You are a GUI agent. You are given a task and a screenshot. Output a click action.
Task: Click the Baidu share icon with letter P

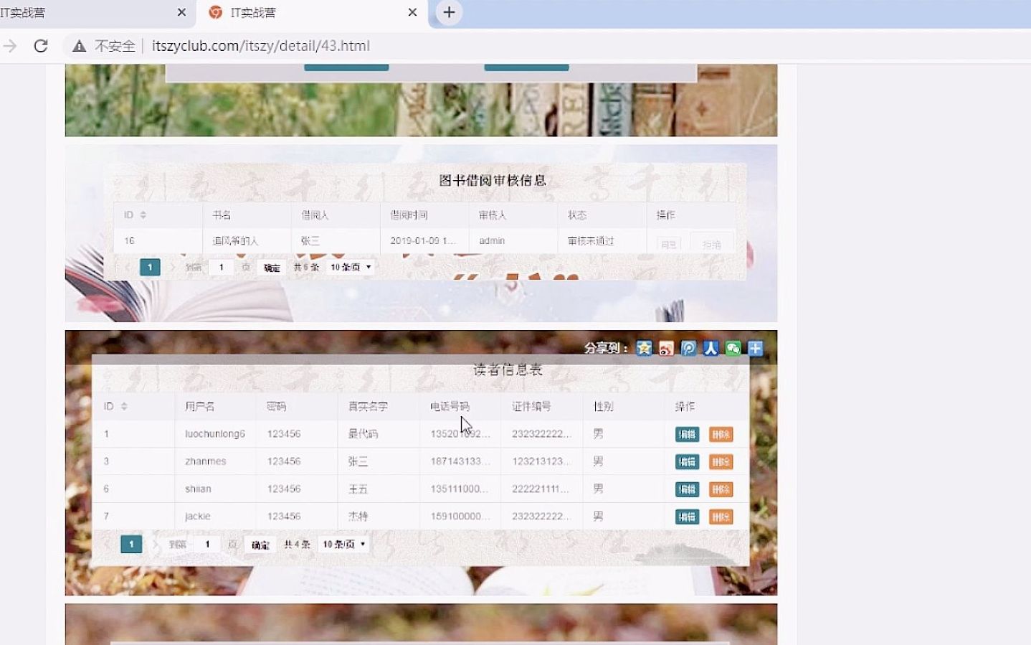[x=688, y=348]
